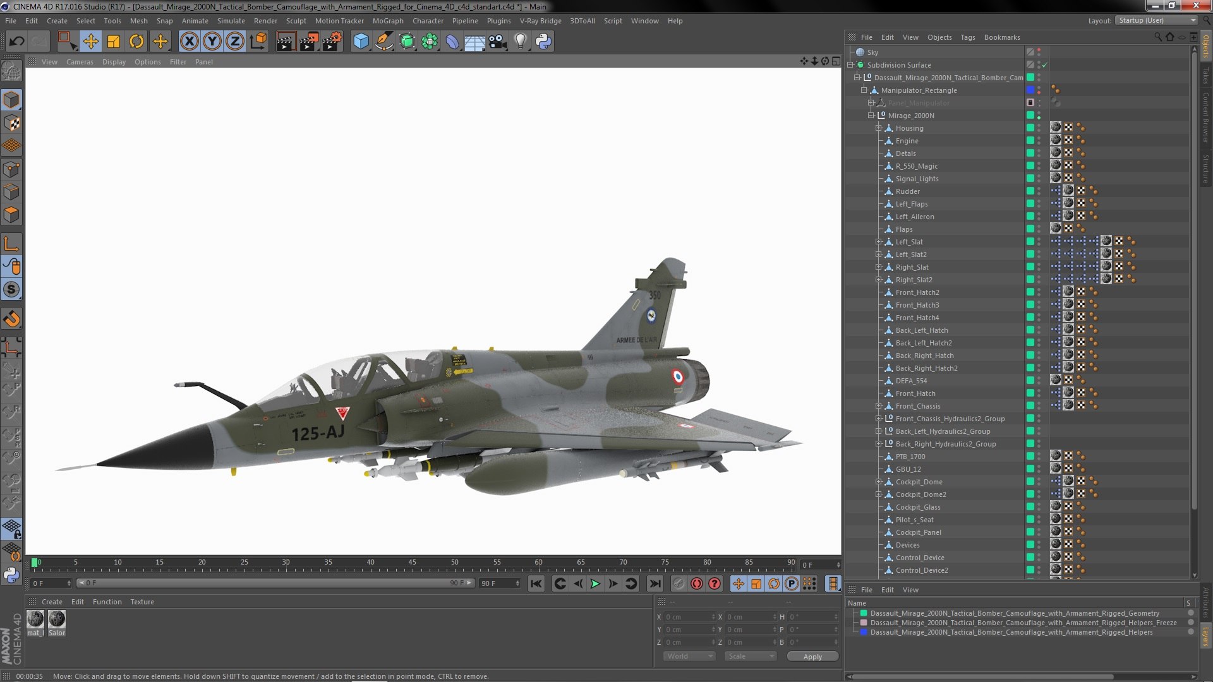
Task: Toggle the Engine layer color square
Action: point(1030,141)
